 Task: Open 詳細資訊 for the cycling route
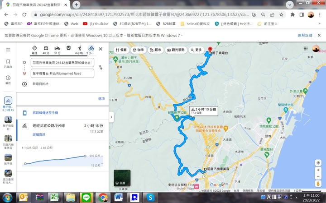point(39,134)
